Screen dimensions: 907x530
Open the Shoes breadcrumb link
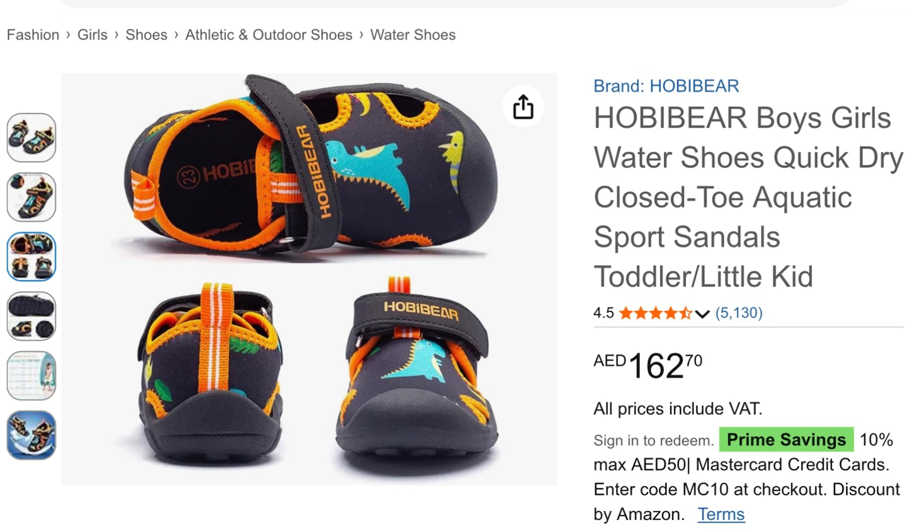point(146,35)
